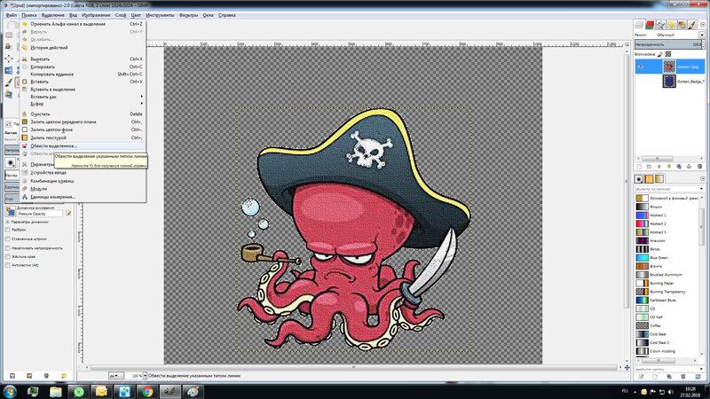Viewport: 710px width, 399px height.
Task: Toggle the Жёсткие края checkbox
Action: [x=8, y=256]
